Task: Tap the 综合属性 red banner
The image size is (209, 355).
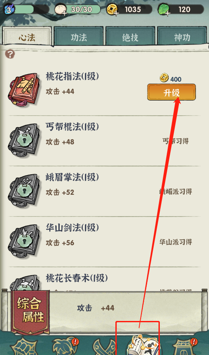Action: coord(30,310)
